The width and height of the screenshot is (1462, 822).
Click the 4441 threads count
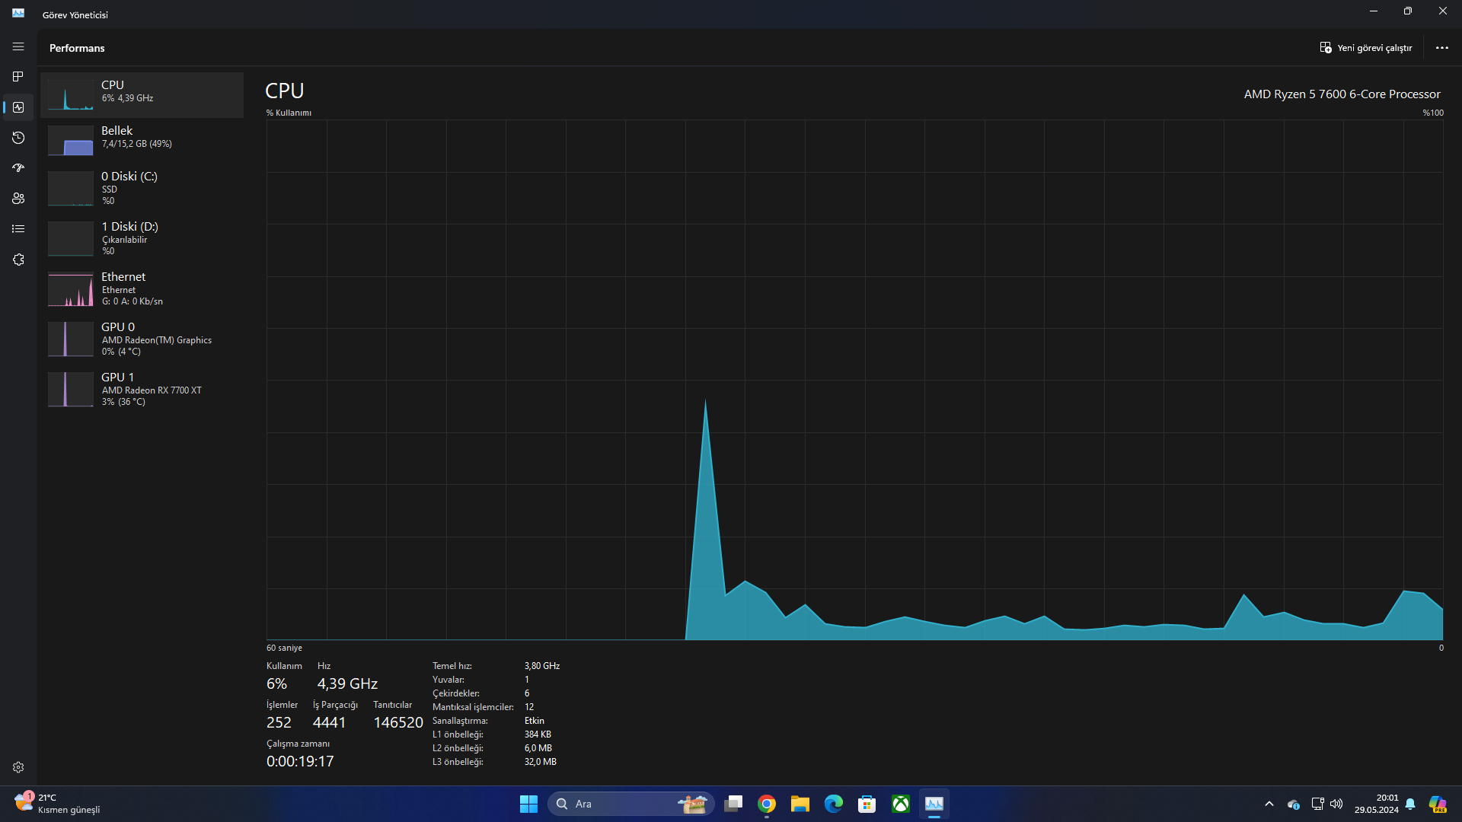(329, 722)
